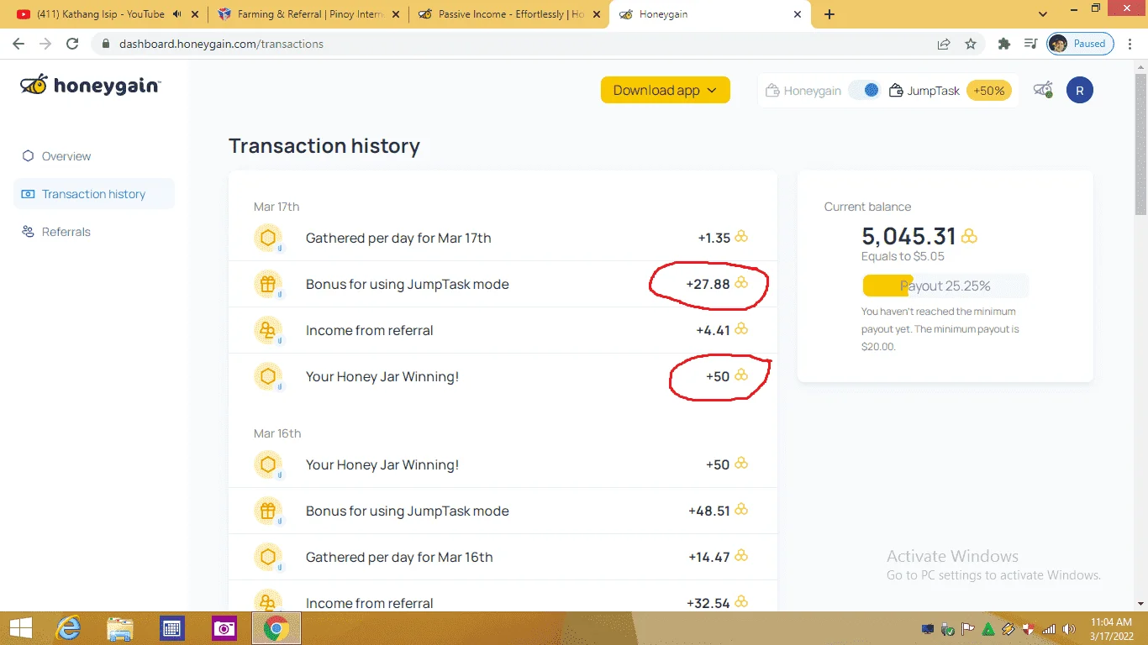Viewport: 1148px width, 645px height.
Task: Click the Mar 17th JumpTask bonus gift icon
Action: (268, 285)
